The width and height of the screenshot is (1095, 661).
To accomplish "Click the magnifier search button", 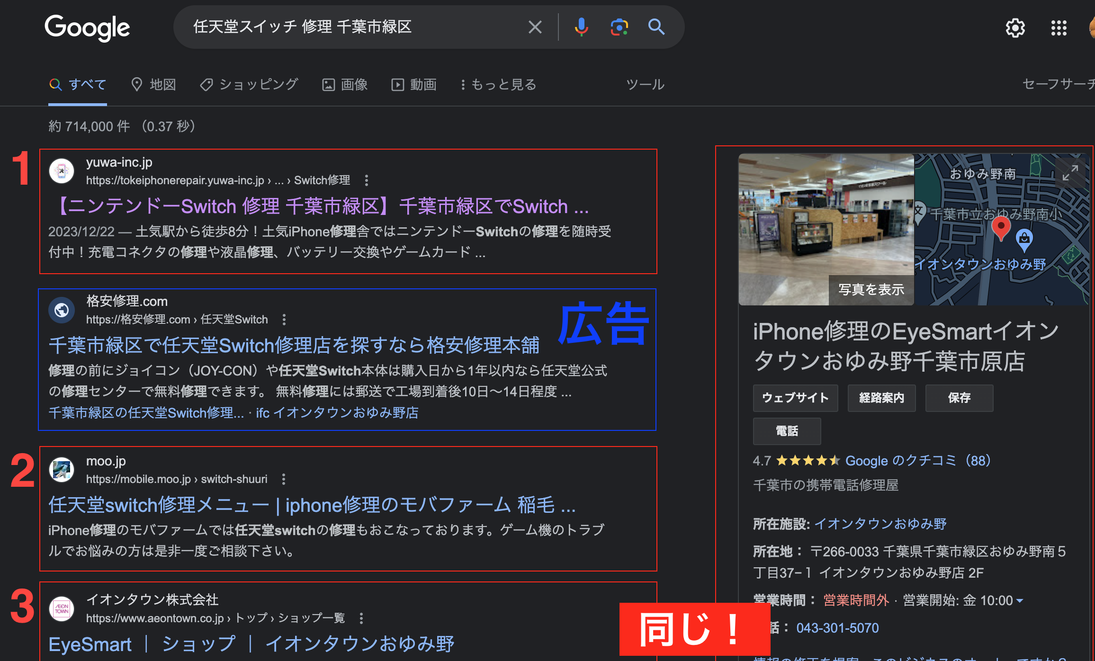I will click(x=656, y=27).
